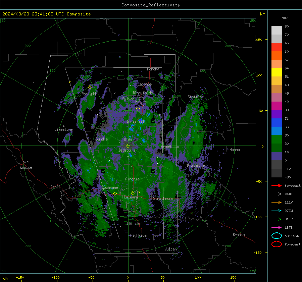Click the orange 111V arrow in legend

click(x=276, y=202)
